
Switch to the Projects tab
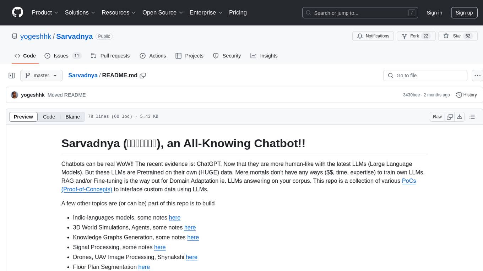[x=189, y=56]
